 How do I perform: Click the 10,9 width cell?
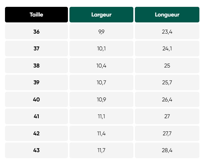(101, 100)
